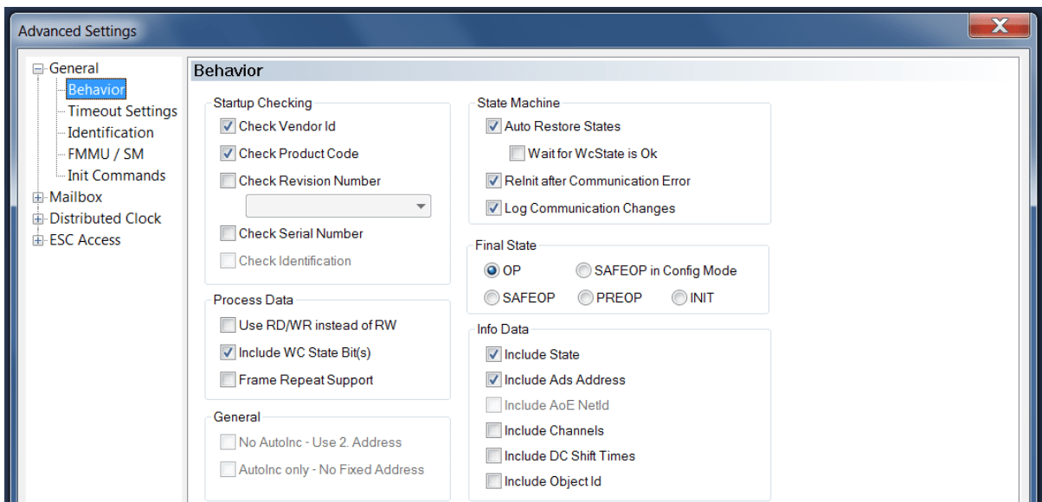Viewport: 1042px width, 502px height.
Task: Open the revision number dropdown
Action: [338, 207]
